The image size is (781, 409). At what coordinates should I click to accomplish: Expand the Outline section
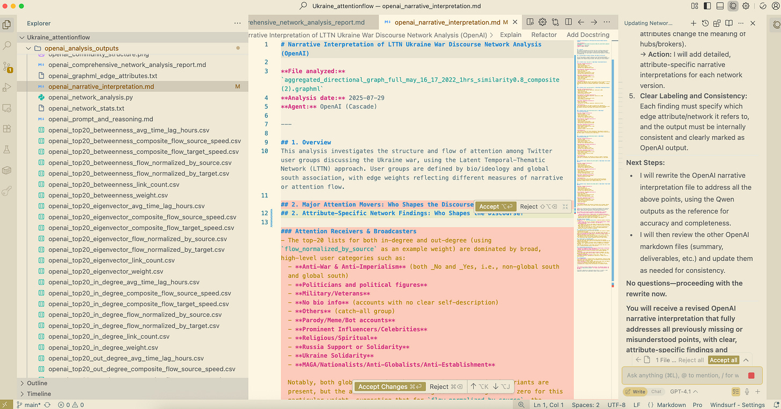click(37, 383)
